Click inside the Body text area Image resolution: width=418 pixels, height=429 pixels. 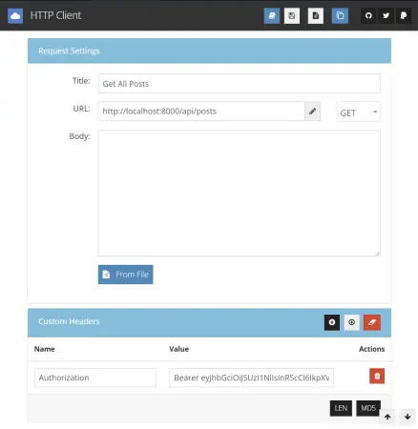click(x=239, y=193)
